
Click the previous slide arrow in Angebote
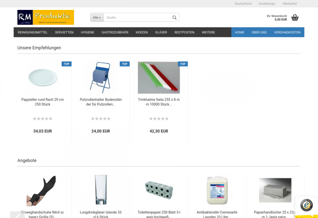(17, 215)
